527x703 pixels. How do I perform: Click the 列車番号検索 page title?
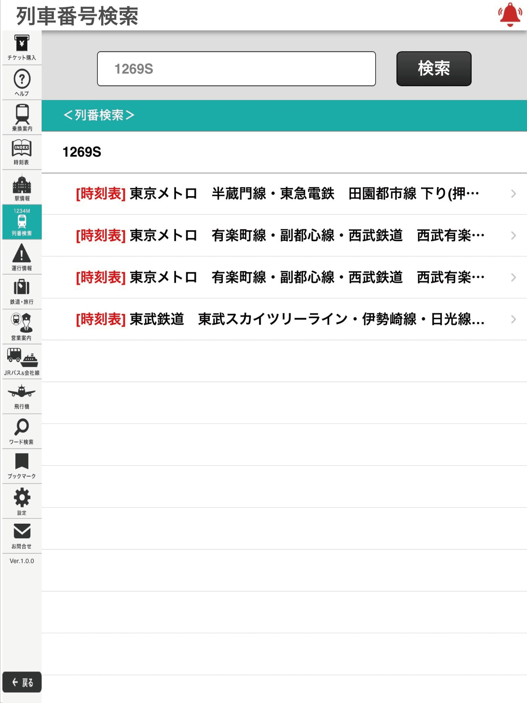pos(77,16)
